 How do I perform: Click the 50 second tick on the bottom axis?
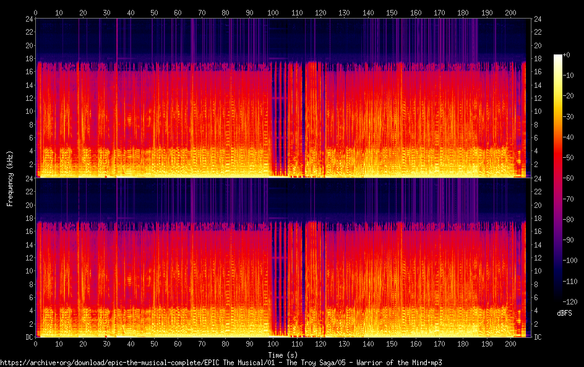(154, 343)
